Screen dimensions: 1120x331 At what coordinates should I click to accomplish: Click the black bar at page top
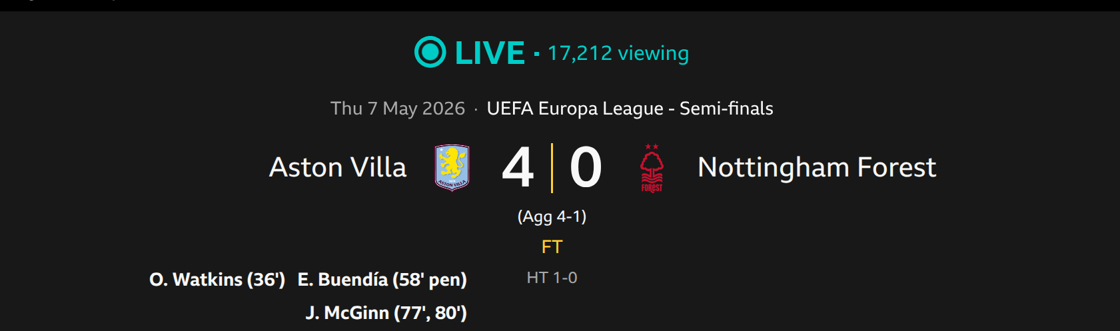pos(560,5)
